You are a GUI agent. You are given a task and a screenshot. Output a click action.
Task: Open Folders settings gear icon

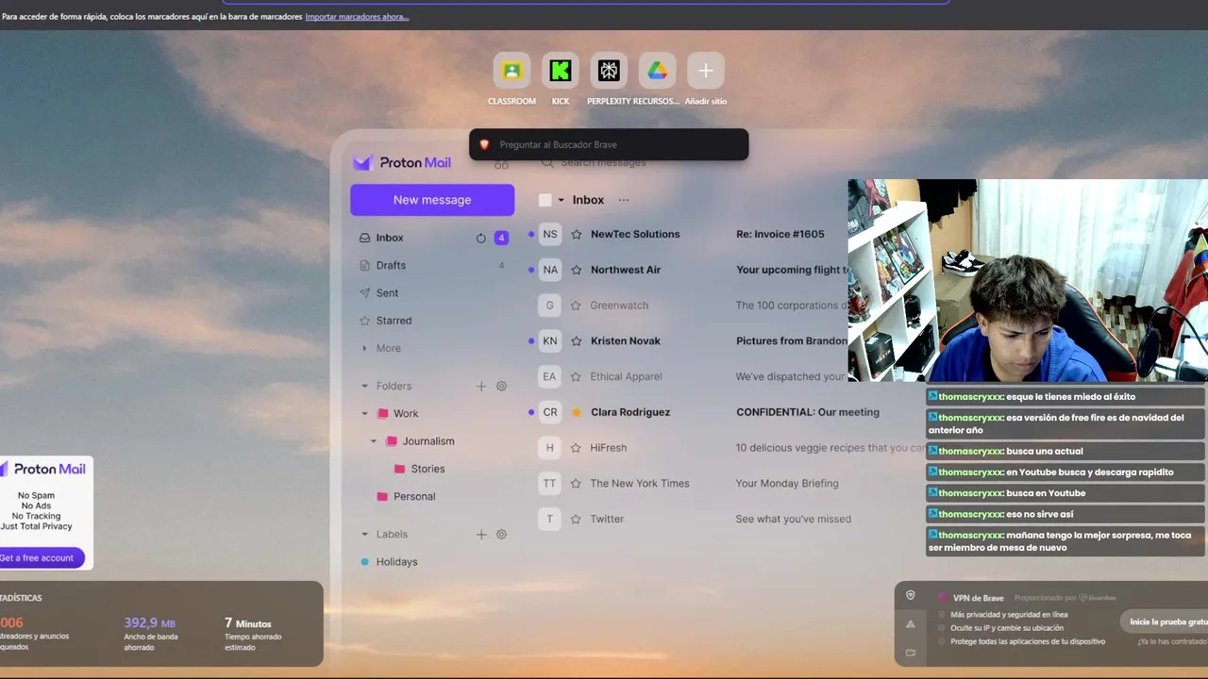tap(501, 387)
